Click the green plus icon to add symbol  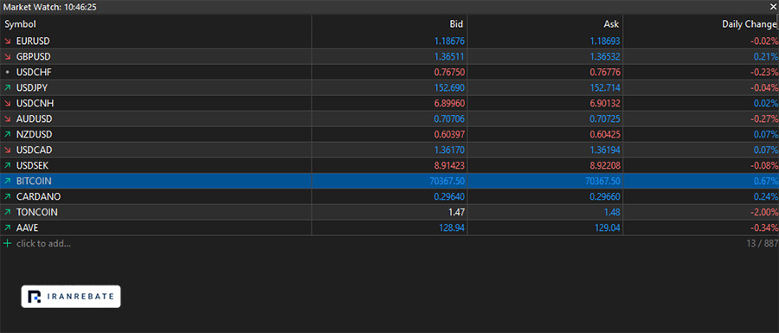(x=8, y=244)
